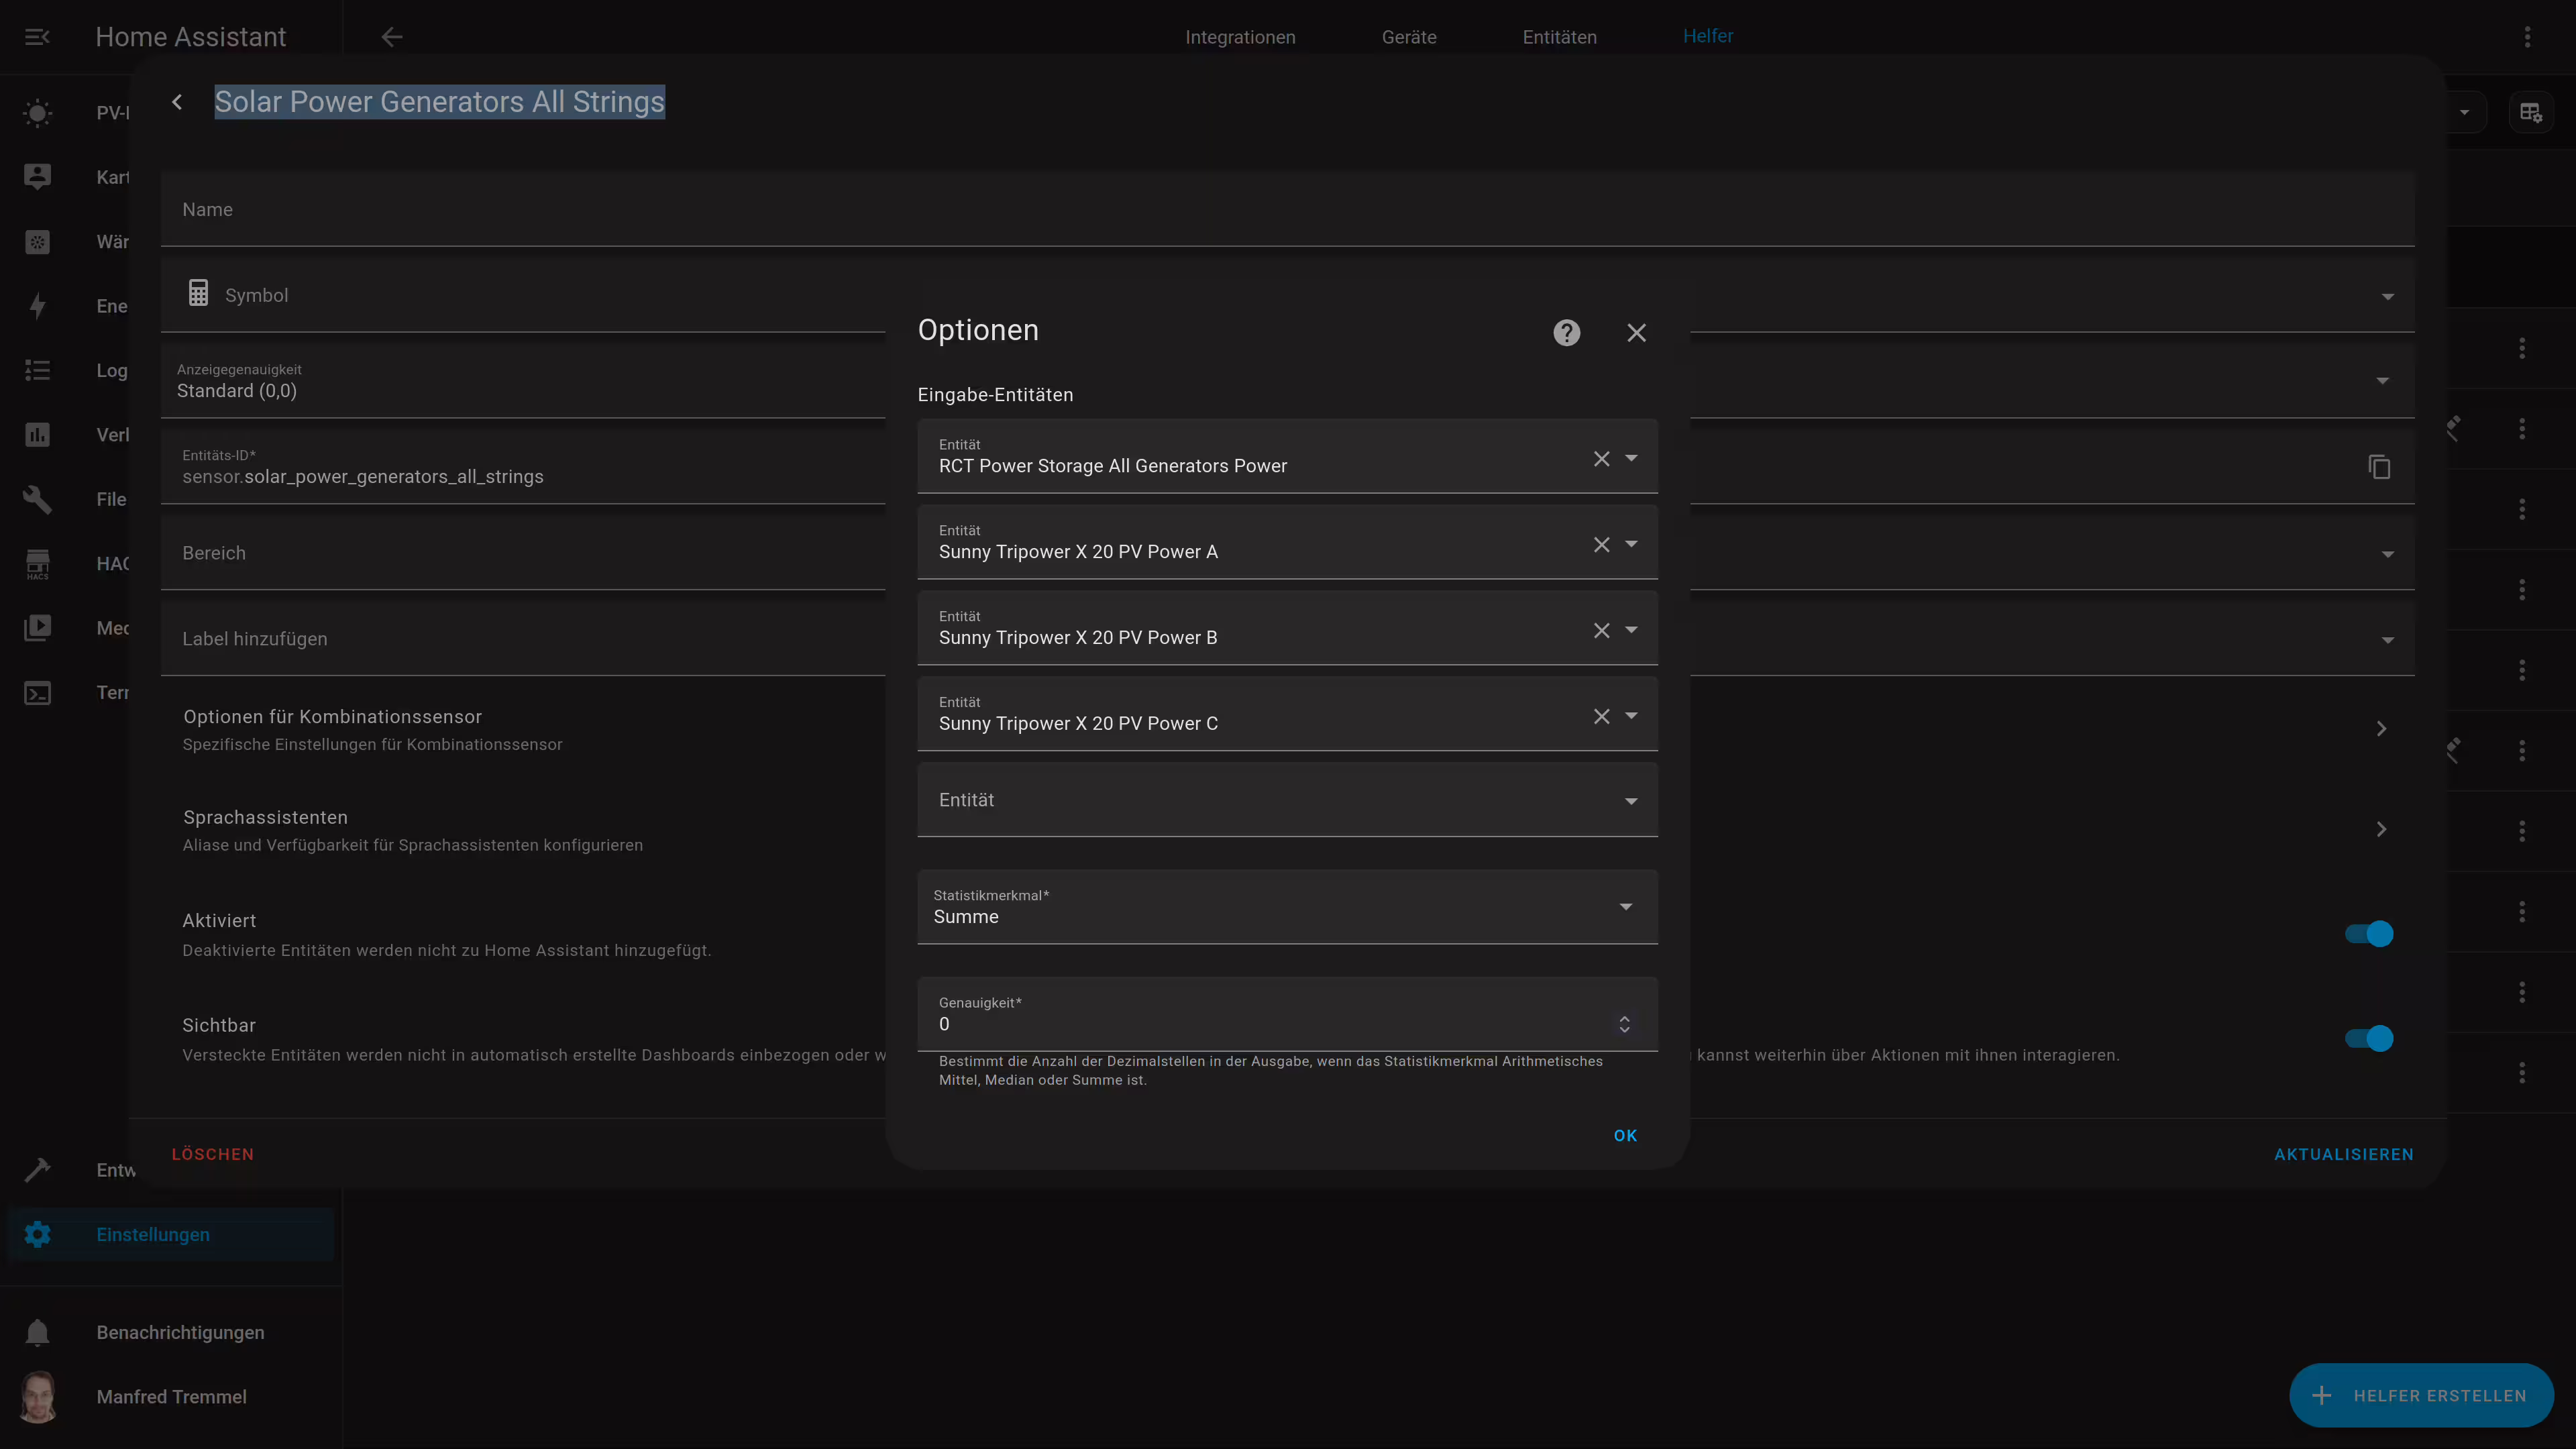Open the table settings icon
The width and height of the screenshot is (2576, 1449).
point(2530,112)
